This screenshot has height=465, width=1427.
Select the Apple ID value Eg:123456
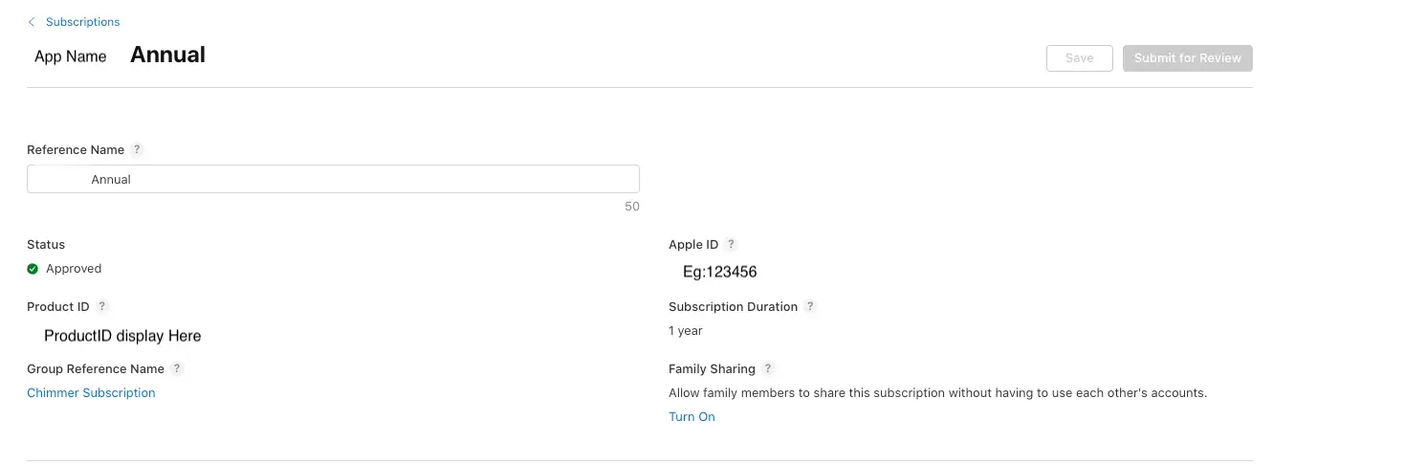[719, 272]
